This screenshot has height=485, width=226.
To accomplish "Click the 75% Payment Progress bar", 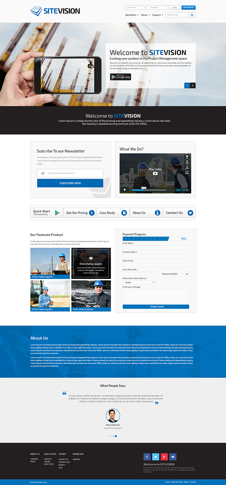I will point(156,239).
